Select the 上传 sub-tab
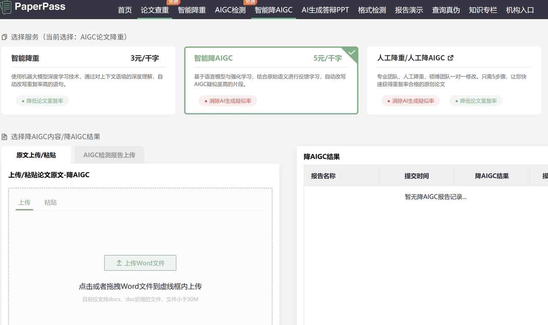548x325 pixels. [24, 202]
